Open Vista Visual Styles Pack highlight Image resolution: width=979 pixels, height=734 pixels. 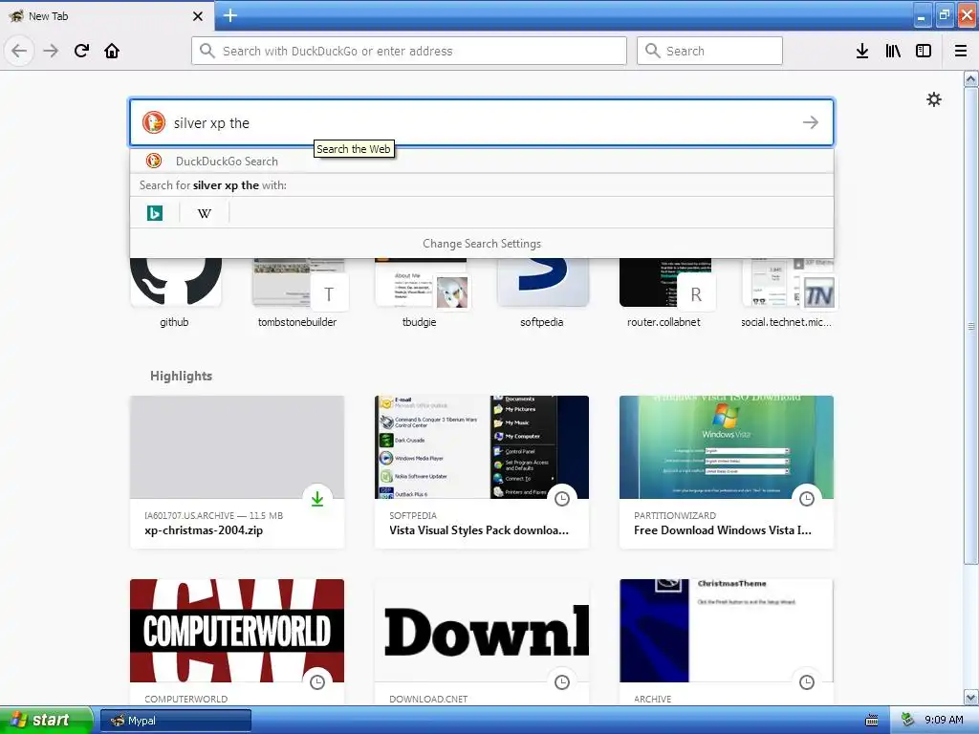[x=482, y=472]
